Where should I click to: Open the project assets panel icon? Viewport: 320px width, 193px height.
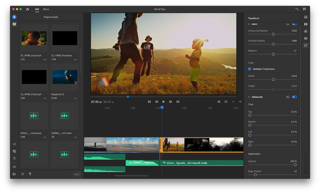click(x=14, y=24)
